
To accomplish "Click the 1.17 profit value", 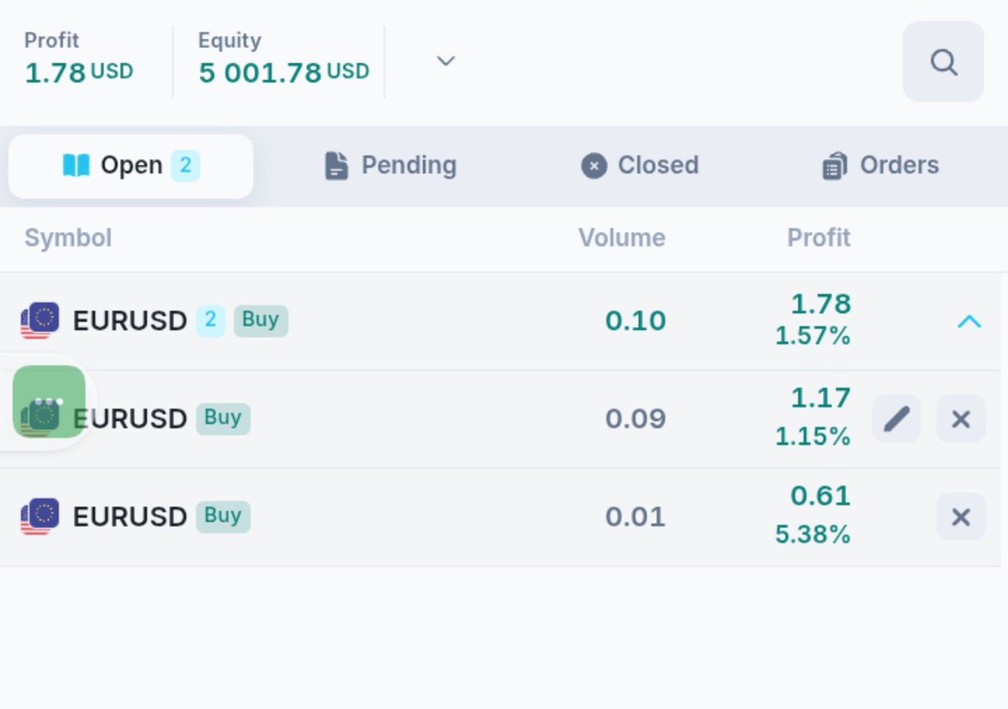I will pos(821,397).
